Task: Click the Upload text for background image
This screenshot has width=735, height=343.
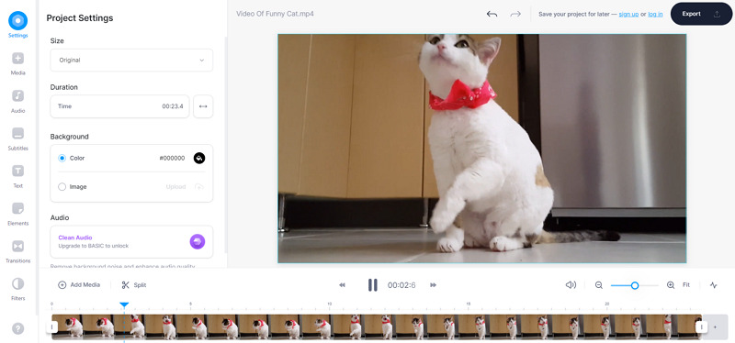Action: pos(175,187)
